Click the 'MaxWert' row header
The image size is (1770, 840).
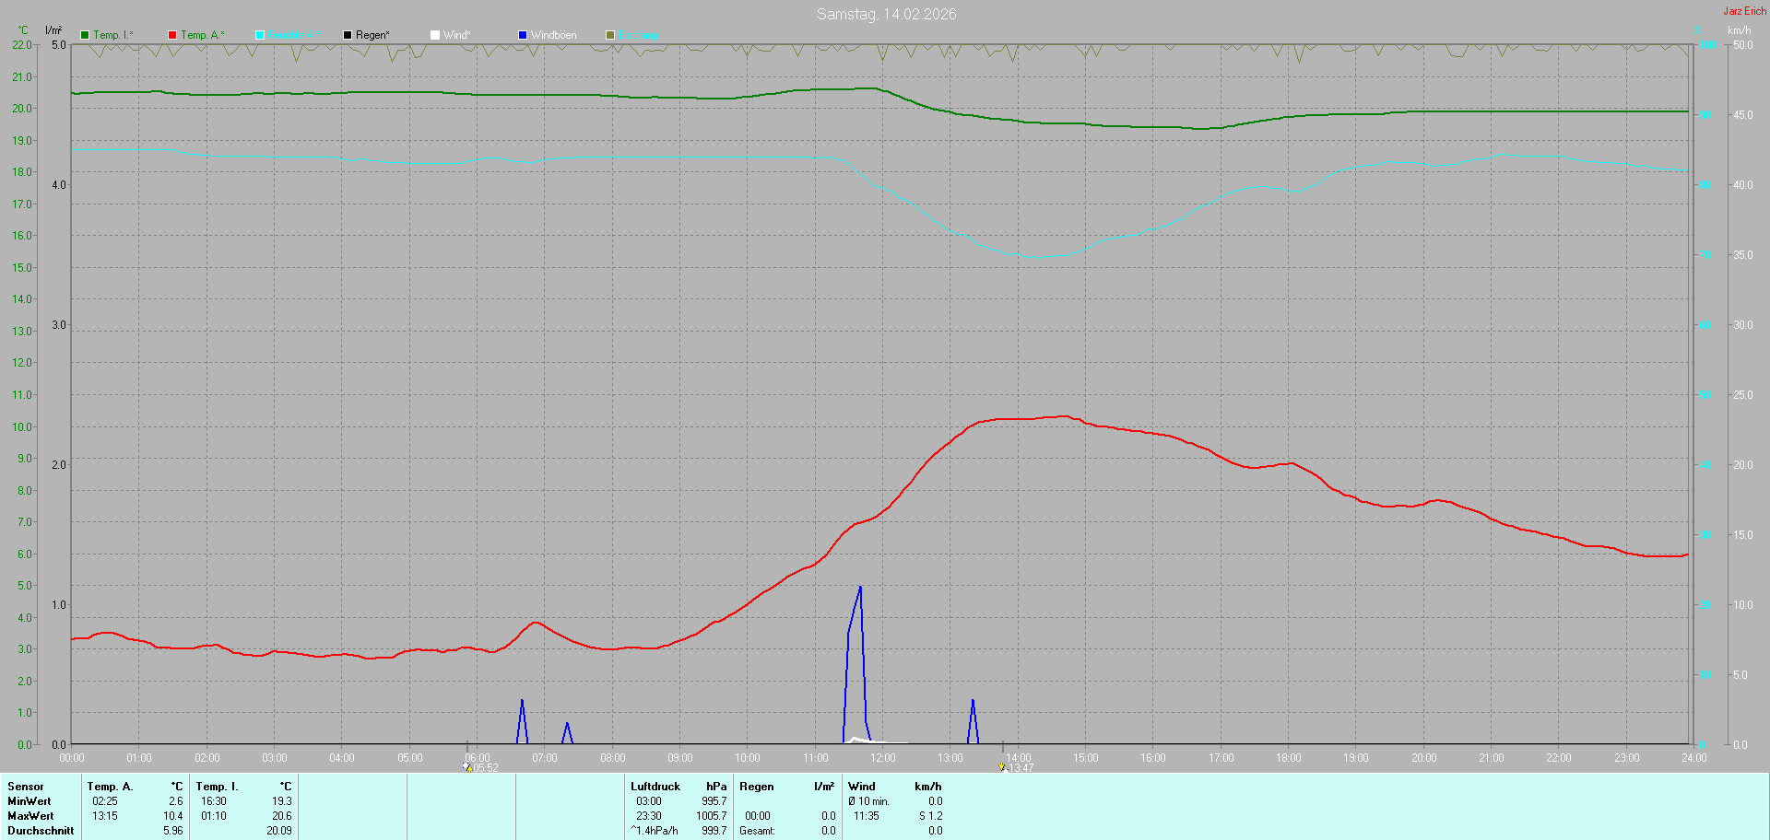(x=30, y=816)
